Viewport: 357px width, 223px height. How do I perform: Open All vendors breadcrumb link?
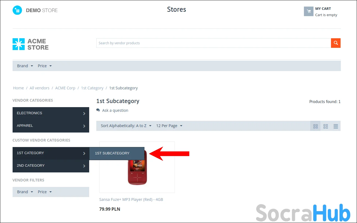40,88
